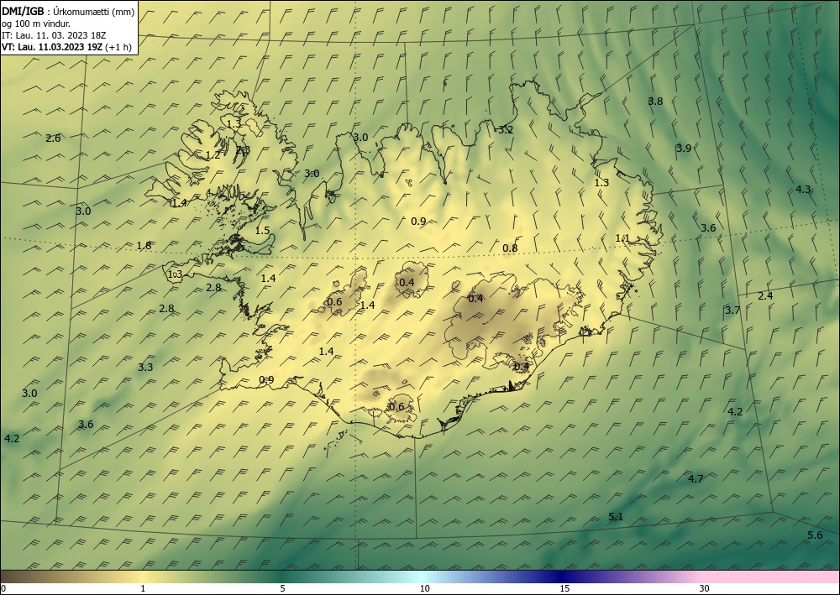Click the 1.2 value in the Westfjords
Viewport: 840px width, 595px height.
point(213,155)
